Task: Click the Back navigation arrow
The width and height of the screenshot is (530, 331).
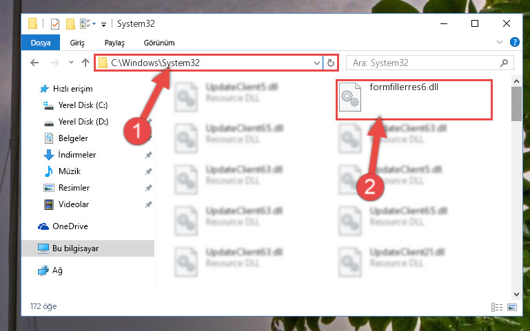Action: click(x=34, y=63)
